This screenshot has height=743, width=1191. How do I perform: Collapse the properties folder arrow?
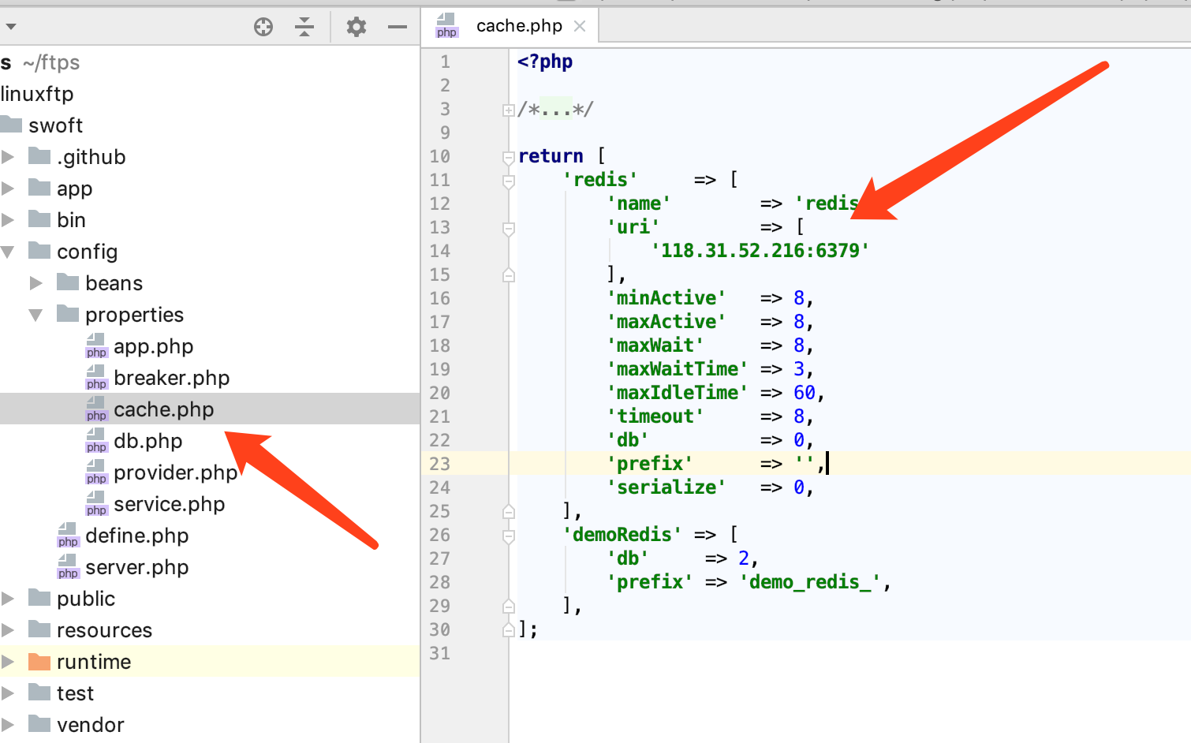click(36, 315)
